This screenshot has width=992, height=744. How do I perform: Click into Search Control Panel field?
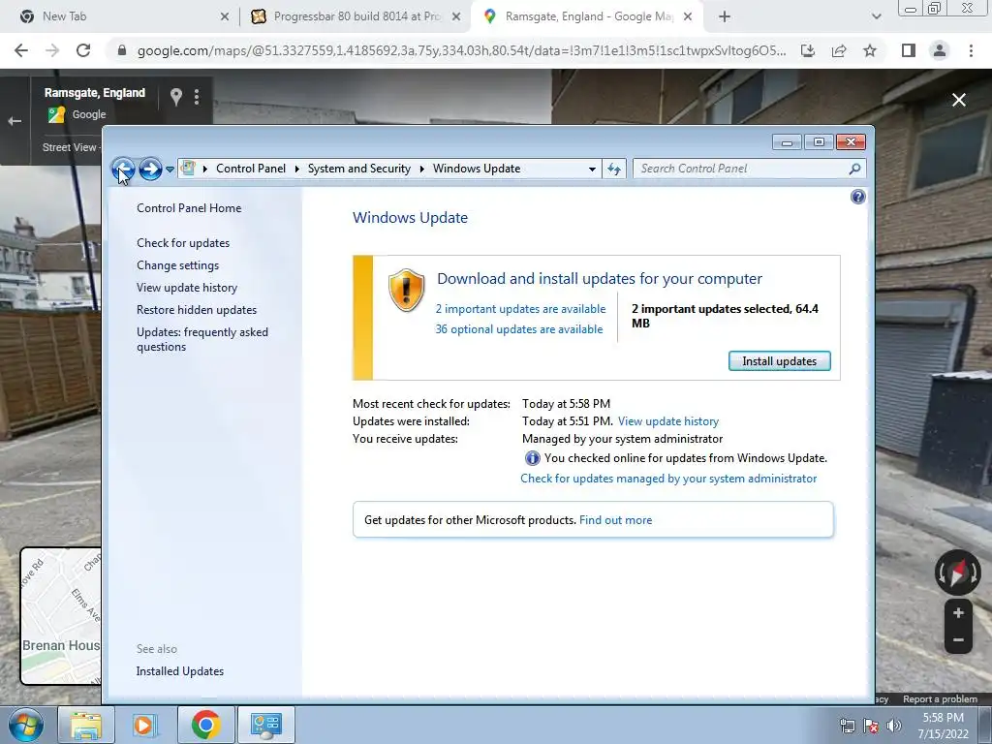coord(740,169)
